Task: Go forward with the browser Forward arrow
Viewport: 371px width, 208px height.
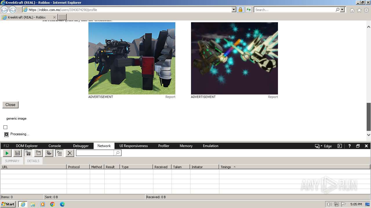Action: pyautogui.click(x=12, y=10)
